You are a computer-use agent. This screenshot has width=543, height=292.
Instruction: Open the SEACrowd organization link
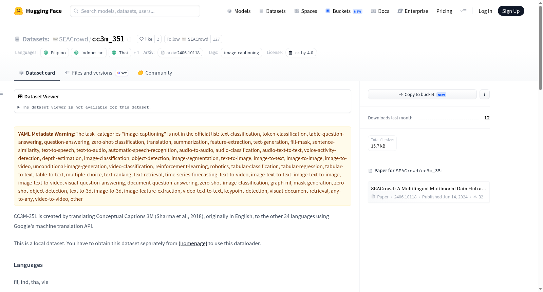pos(73,39)
